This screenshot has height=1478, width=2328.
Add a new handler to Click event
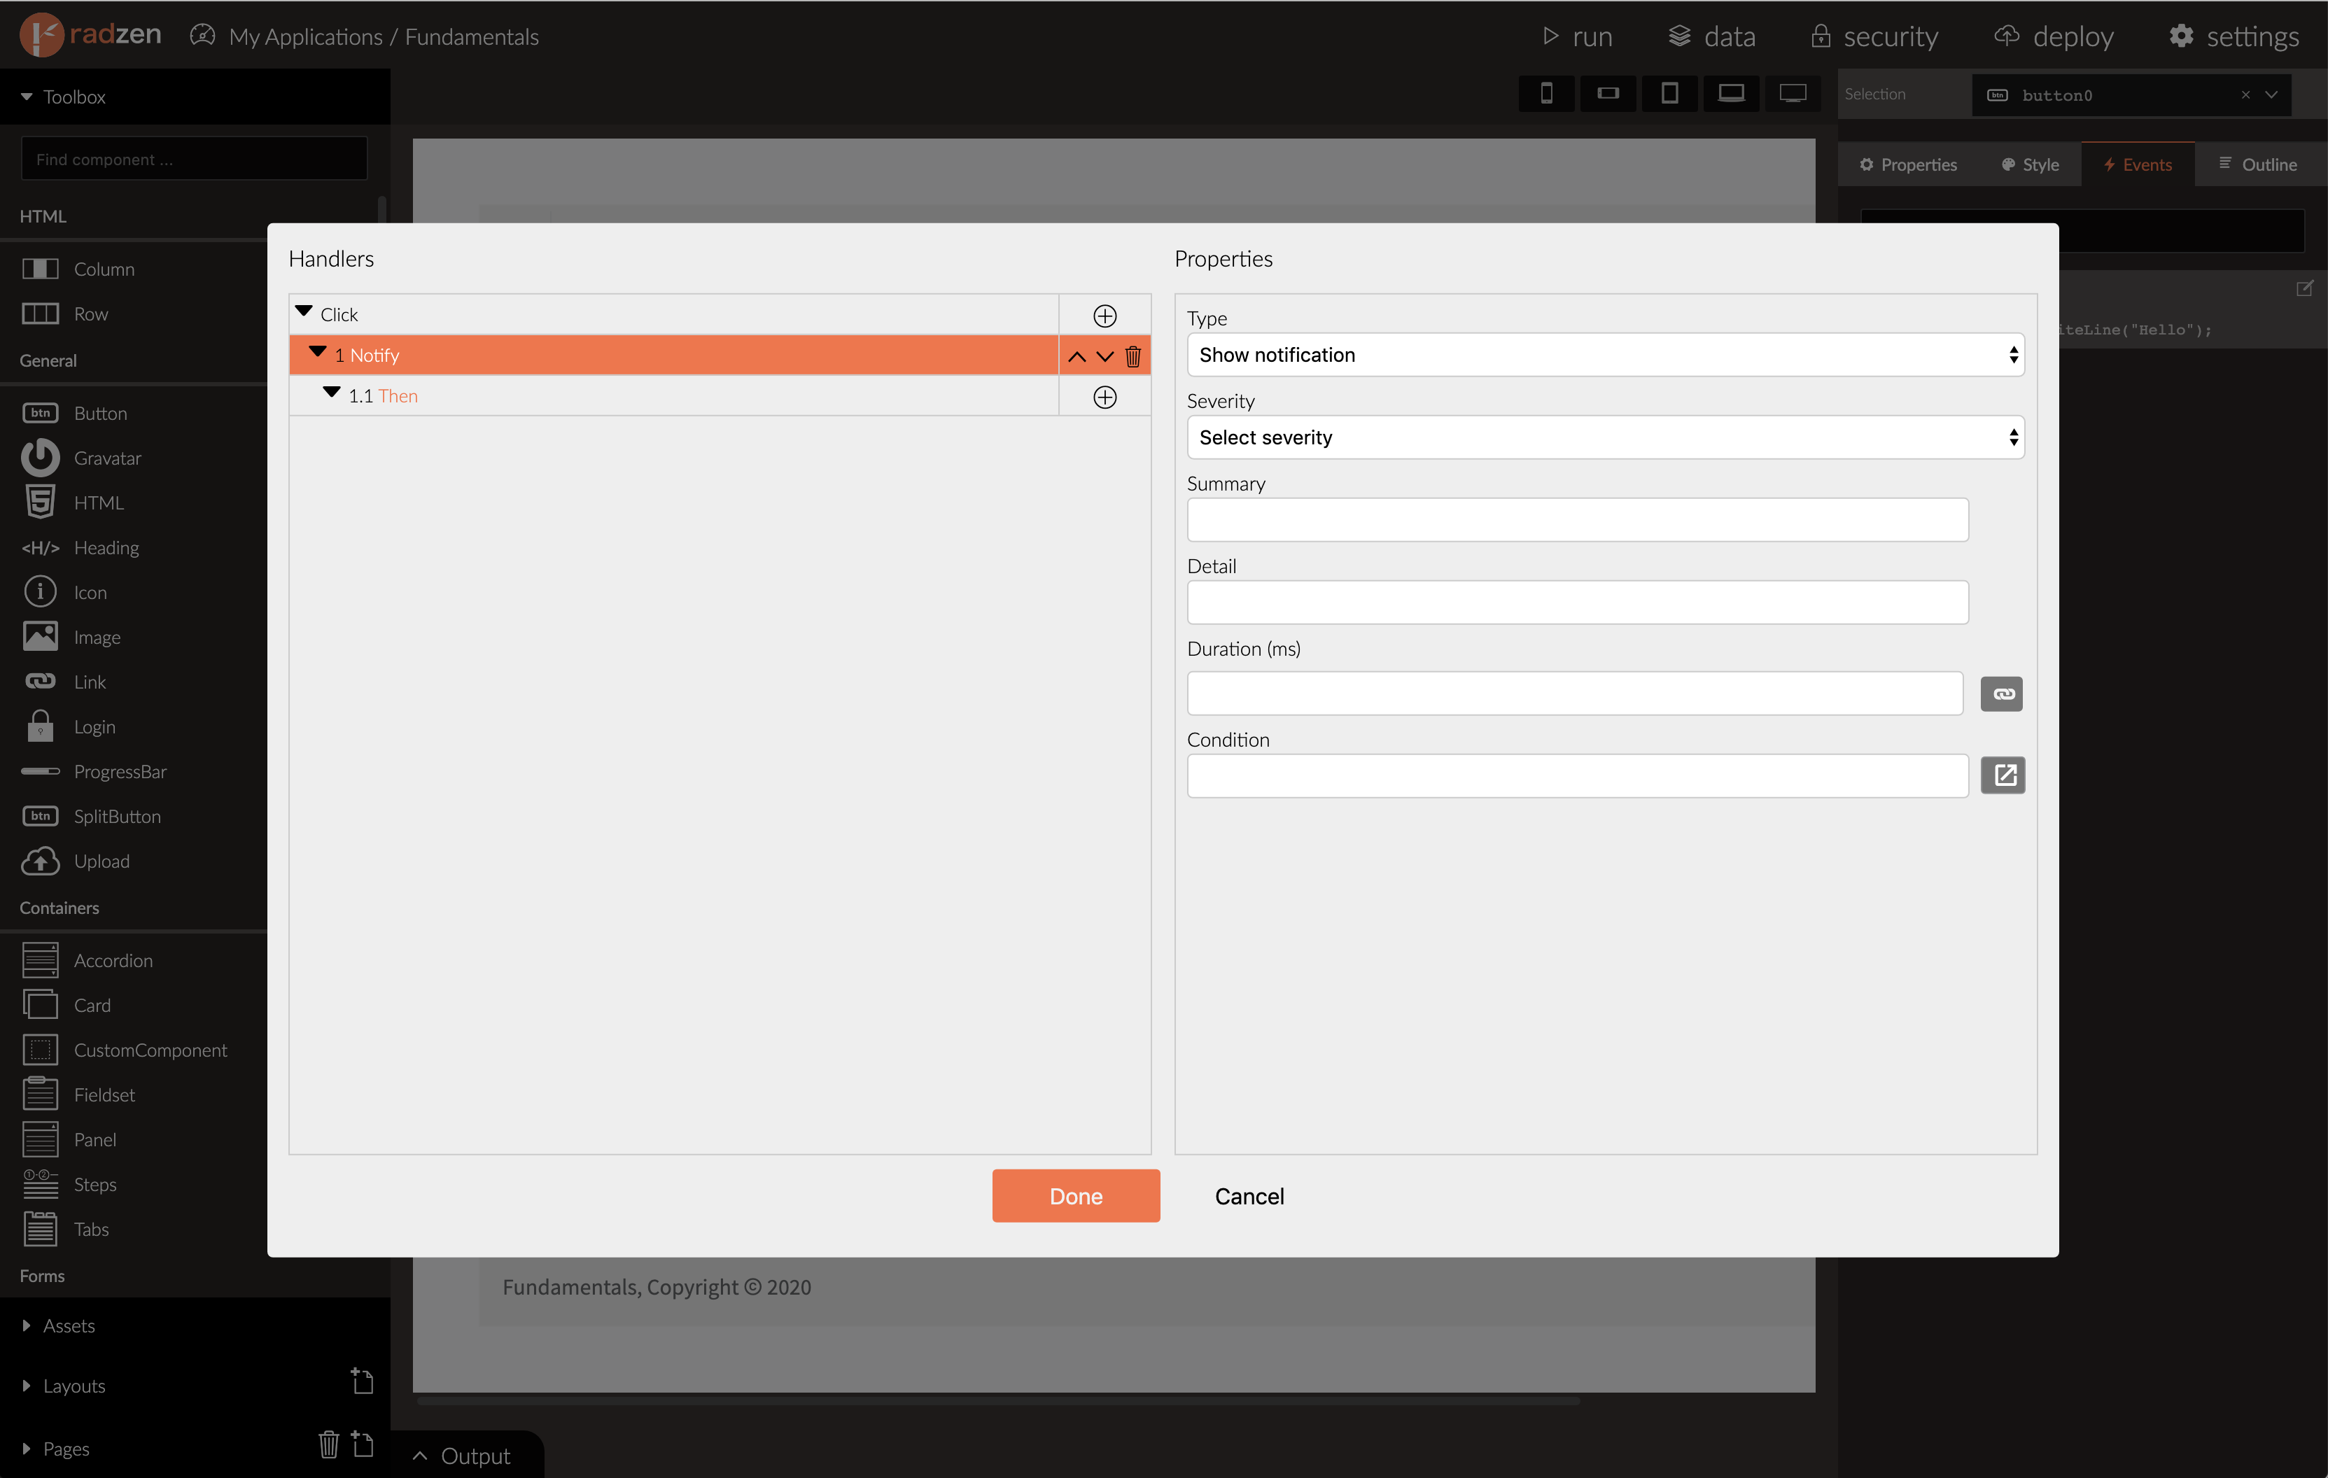1104,316
